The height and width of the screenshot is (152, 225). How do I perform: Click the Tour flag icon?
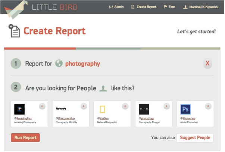pyautogui.click(x=165, y=7)
